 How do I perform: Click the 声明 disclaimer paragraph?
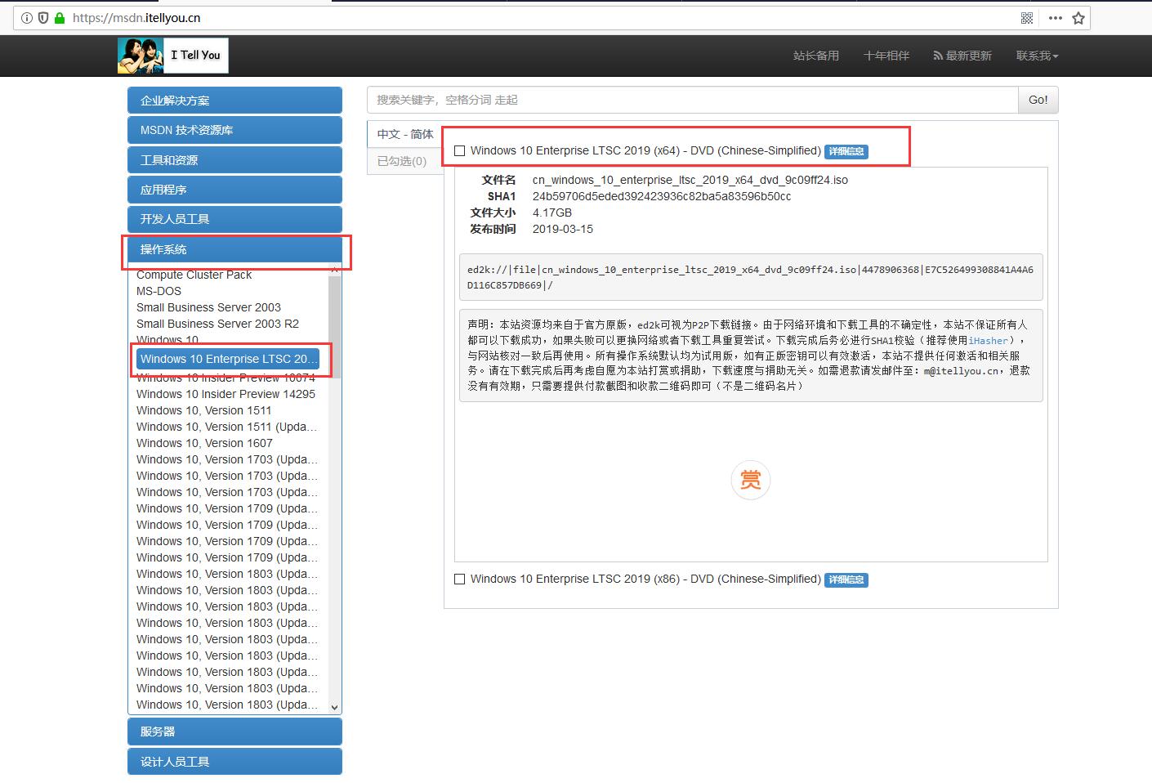750,356
